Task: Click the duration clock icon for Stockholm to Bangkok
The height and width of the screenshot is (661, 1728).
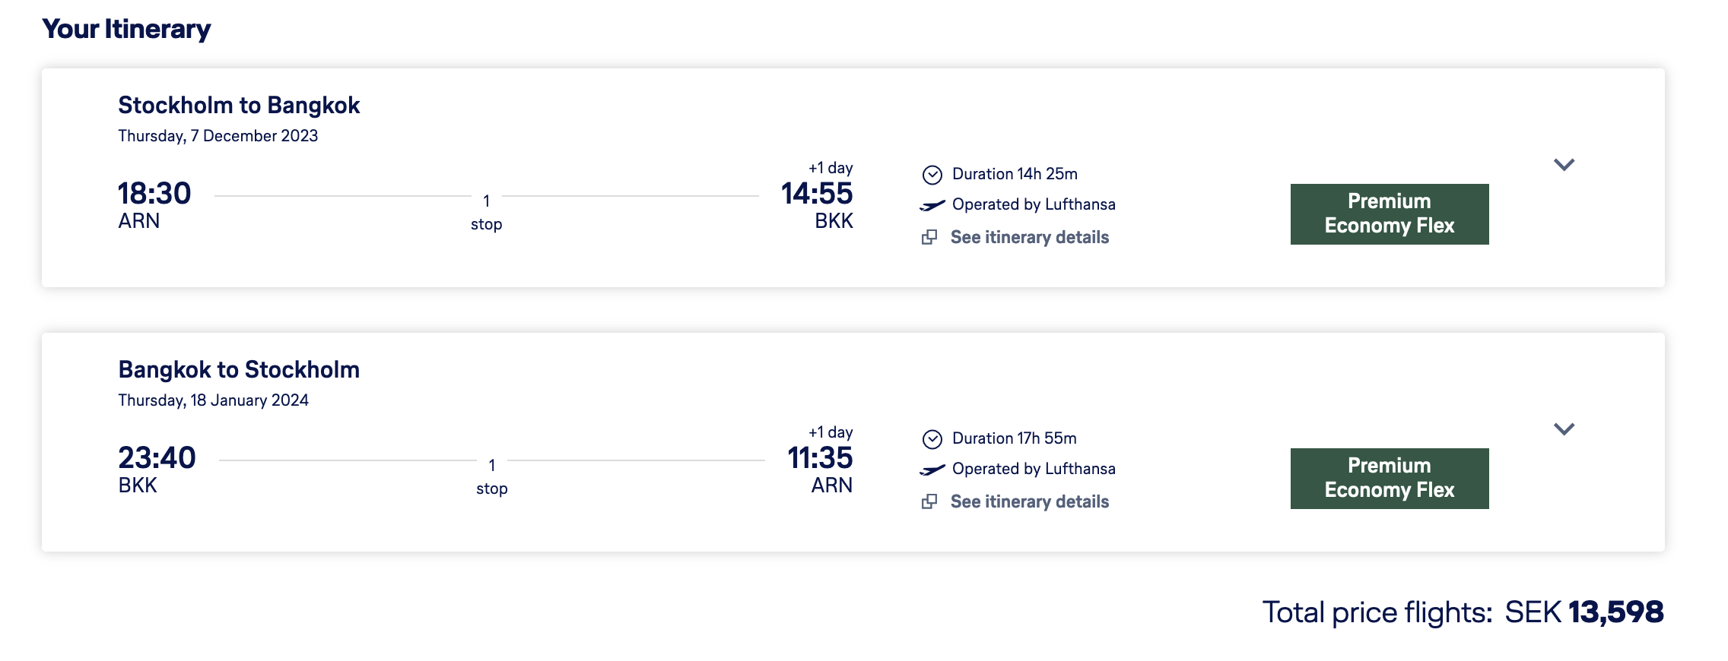Action: (932, 175)
